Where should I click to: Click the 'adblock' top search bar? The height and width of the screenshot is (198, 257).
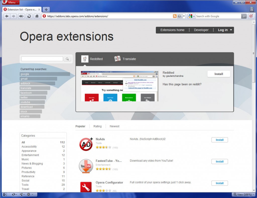pos(37,83)
